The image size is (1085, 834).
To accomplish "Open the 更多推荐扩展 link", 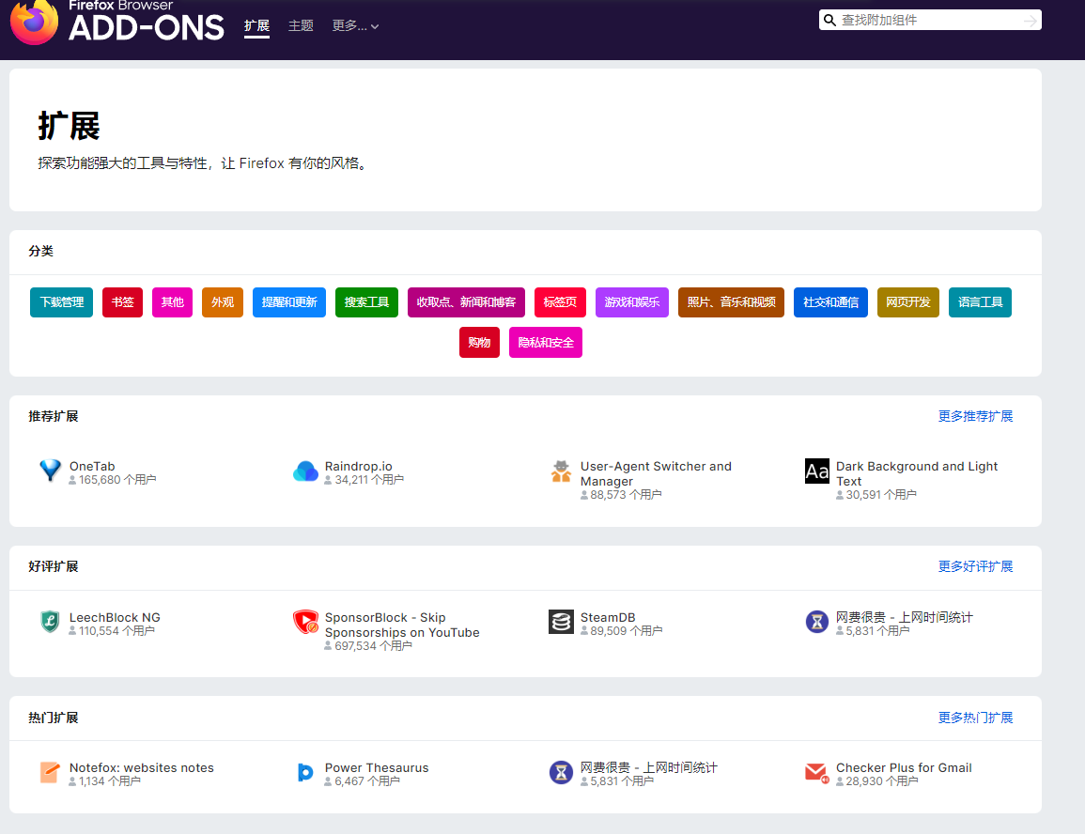I will click(975, 416).
